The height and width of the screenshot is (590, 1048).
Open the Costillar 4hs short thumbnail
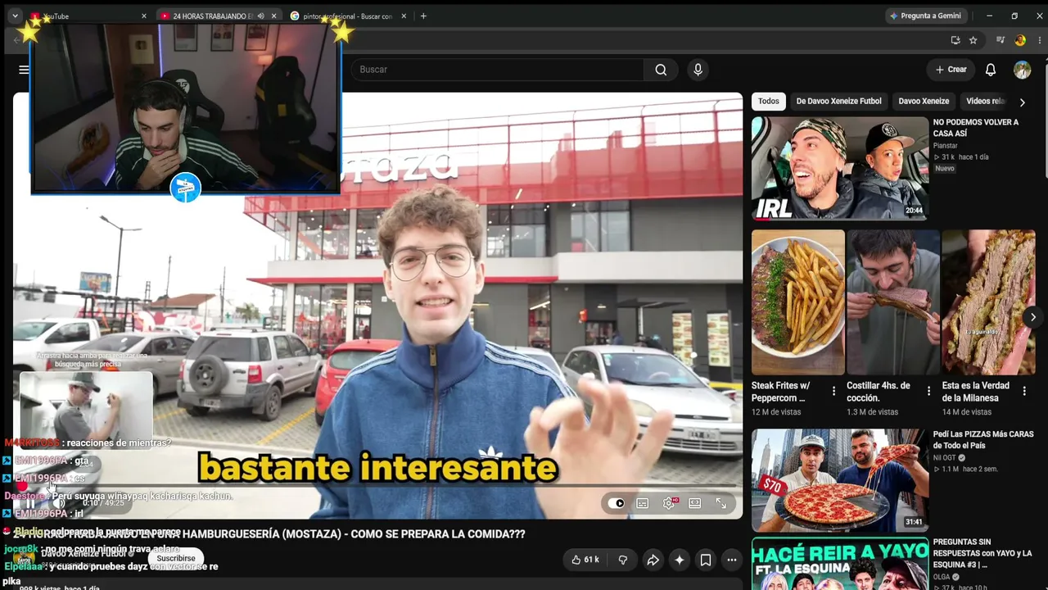(x=893, y=302)
